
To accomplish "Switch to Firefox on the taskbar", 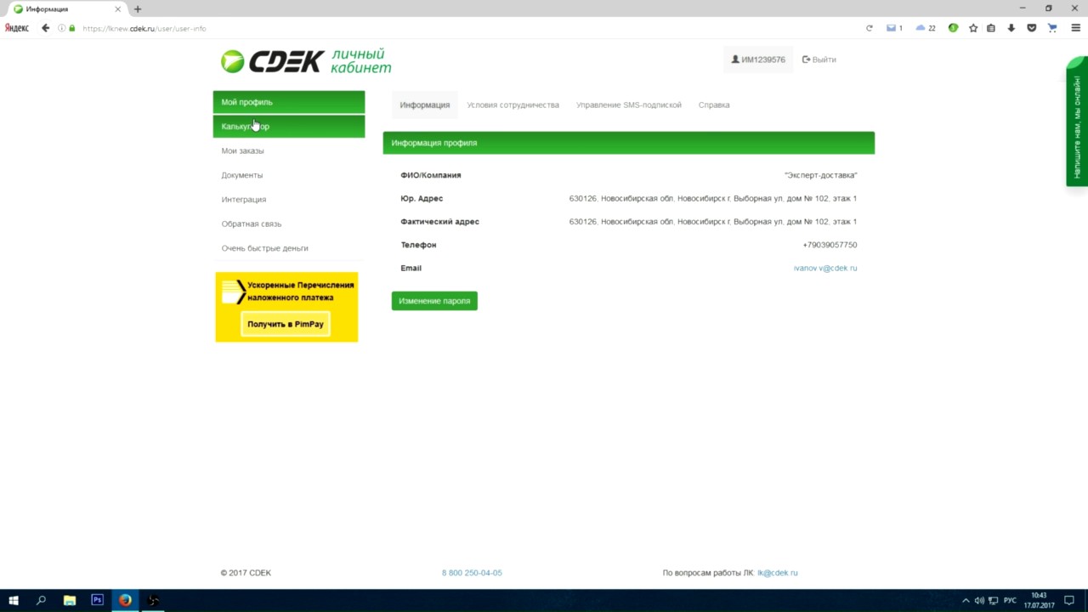I will (x=125, y=600).
